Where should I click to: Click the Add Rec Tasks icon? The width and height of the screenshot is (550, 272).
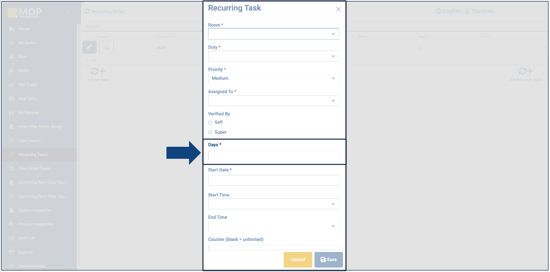[x=98, y=72]
